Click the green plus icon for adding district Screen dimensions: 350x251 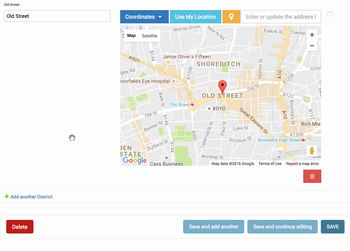[x=7, y=196]
